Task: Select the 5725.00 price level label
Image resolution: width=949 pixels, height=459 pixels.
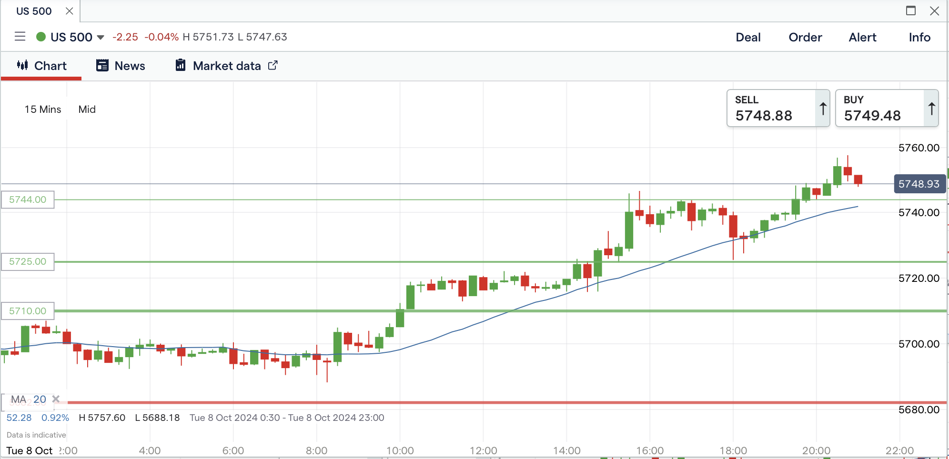Action: click(28, 261)
